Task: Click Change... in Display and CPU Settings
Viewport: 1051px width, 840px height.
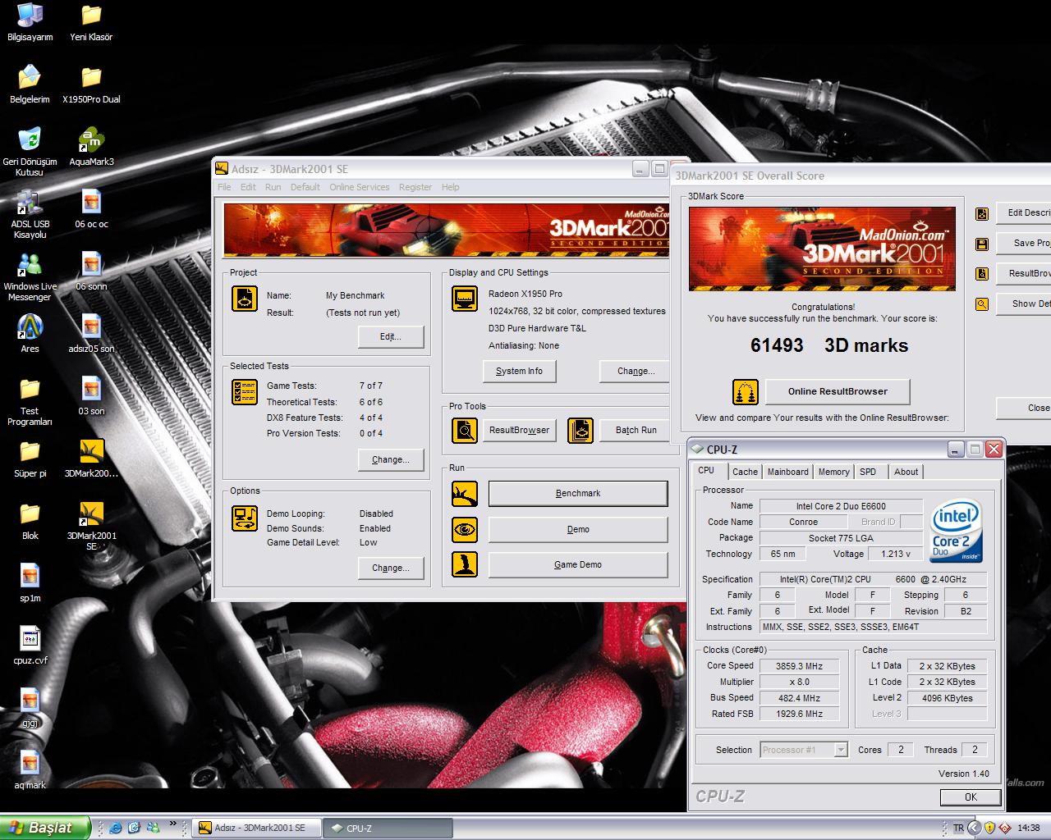Action: coord(636,371)
